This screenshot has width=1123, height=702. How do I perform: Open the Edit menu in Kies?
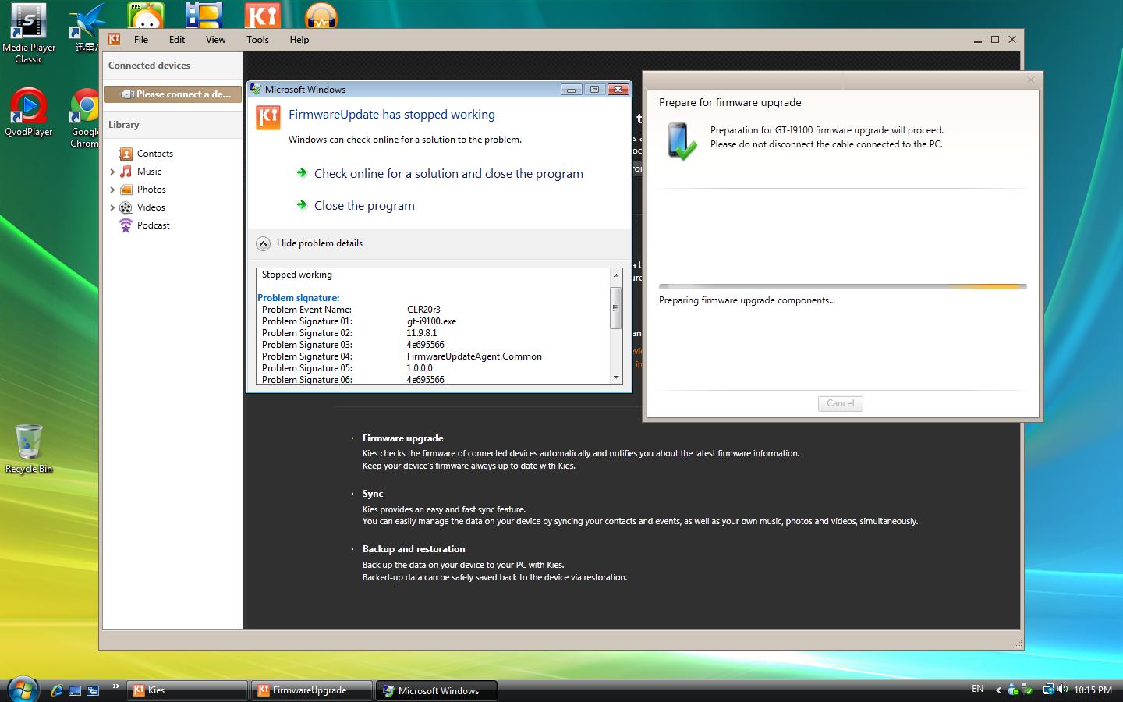[177, 40]
